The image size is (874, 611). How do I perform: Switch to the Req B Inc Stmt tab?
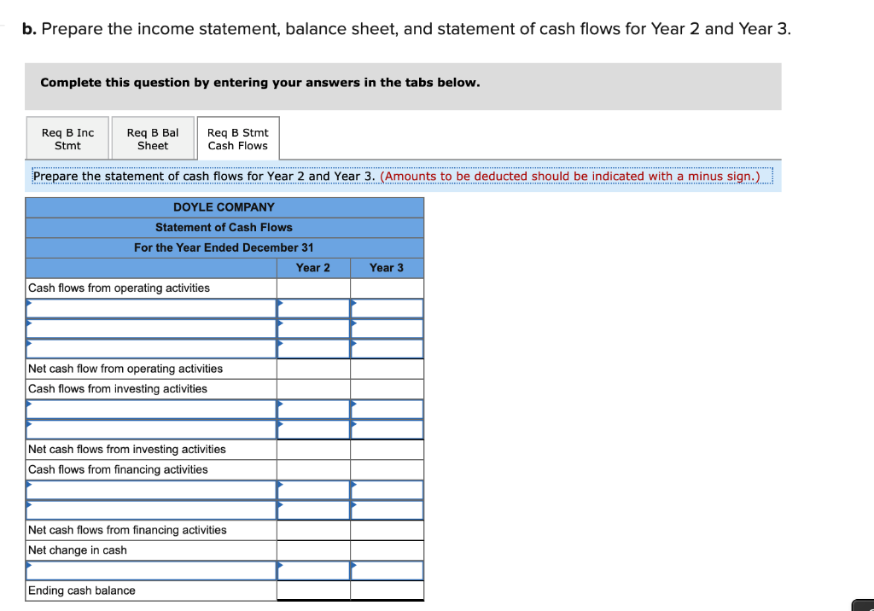point(67,137)
